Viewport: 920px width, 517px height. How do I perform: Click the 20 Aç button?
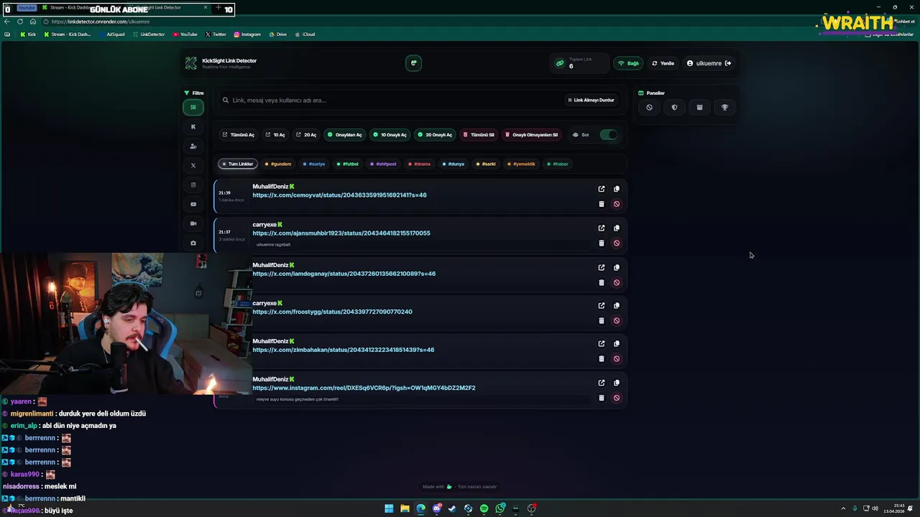point(306,134)
